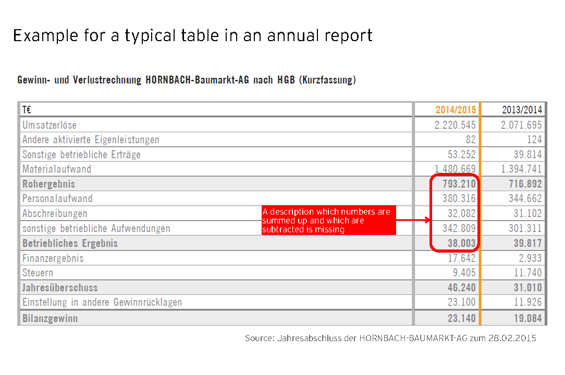The image size is (565, 375).
Task: Select the orange '2014/2015' column header
Action: point(456,110)
